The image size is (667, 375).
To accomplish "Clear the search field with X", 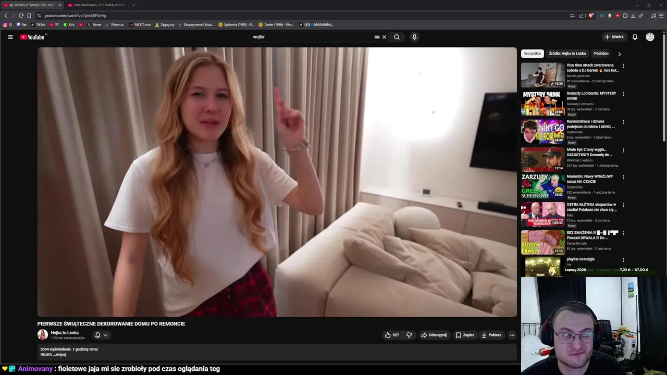I will click(x=385, y=37).
